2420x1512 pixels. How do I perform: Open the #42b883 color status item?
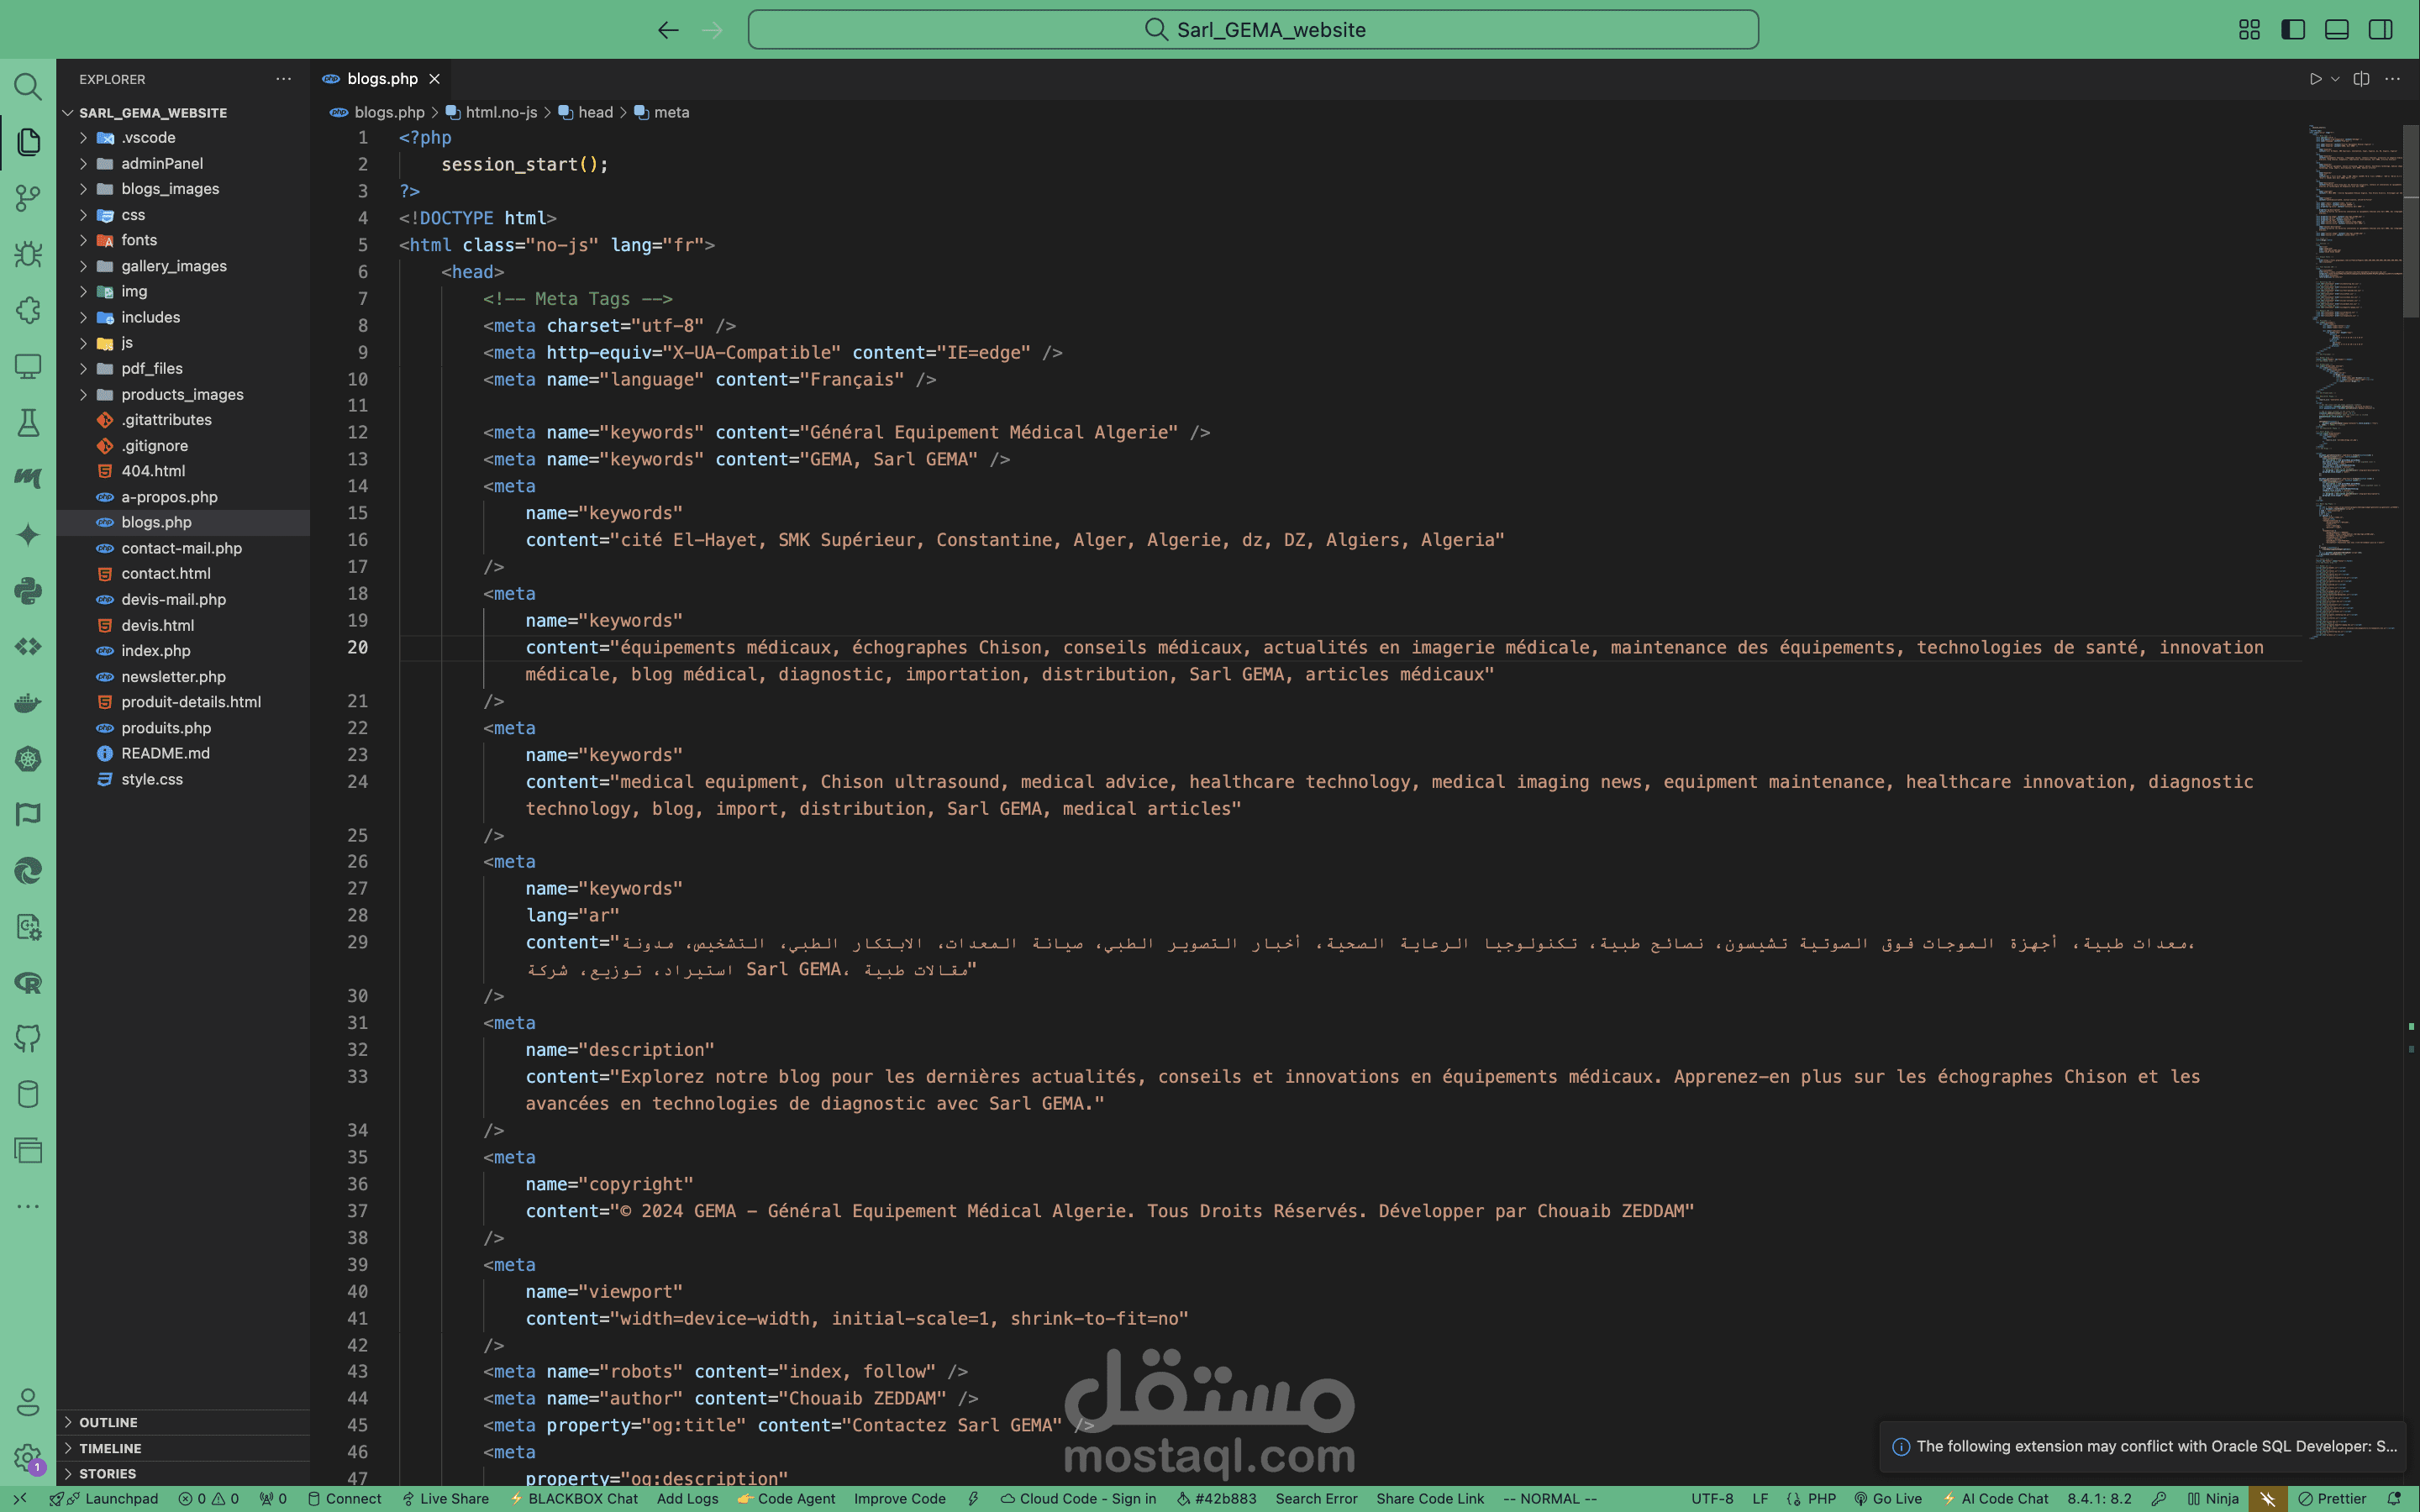click(1216, 1498)
